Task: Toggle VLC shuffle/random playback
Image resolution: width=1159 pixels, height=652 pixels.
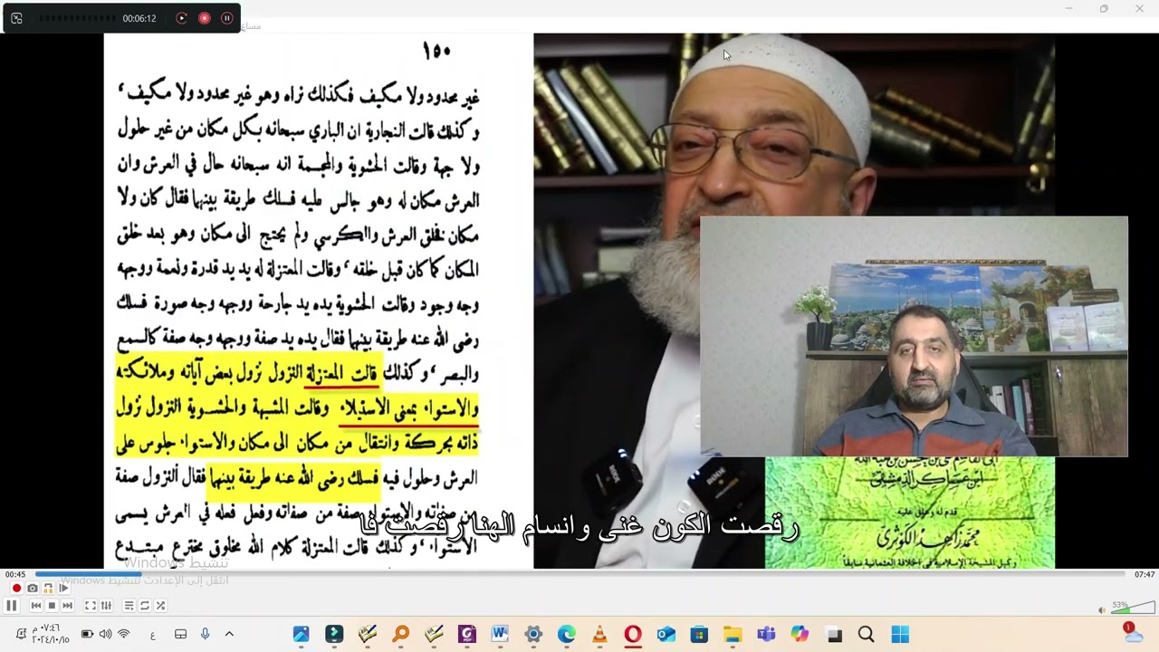Action: pyautogui.click(x=161, y=606)
